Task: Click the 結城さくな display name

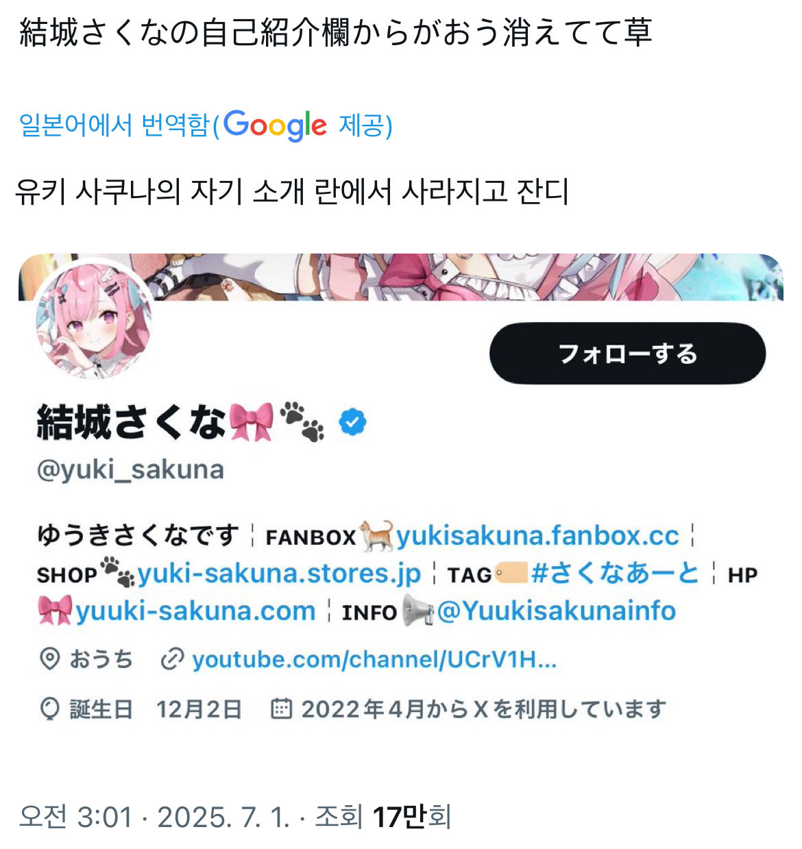Action: (x=131, y=422)
